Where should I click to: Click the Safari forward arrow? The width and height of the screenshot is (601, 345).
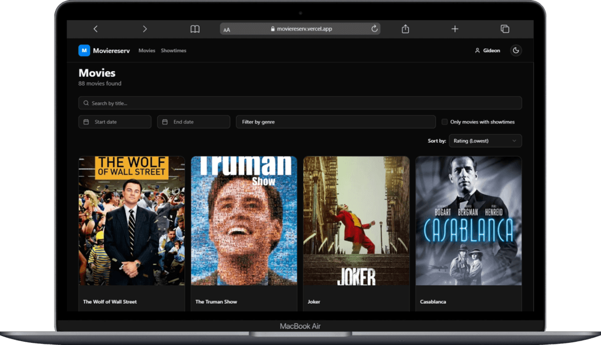pos(145,29)
